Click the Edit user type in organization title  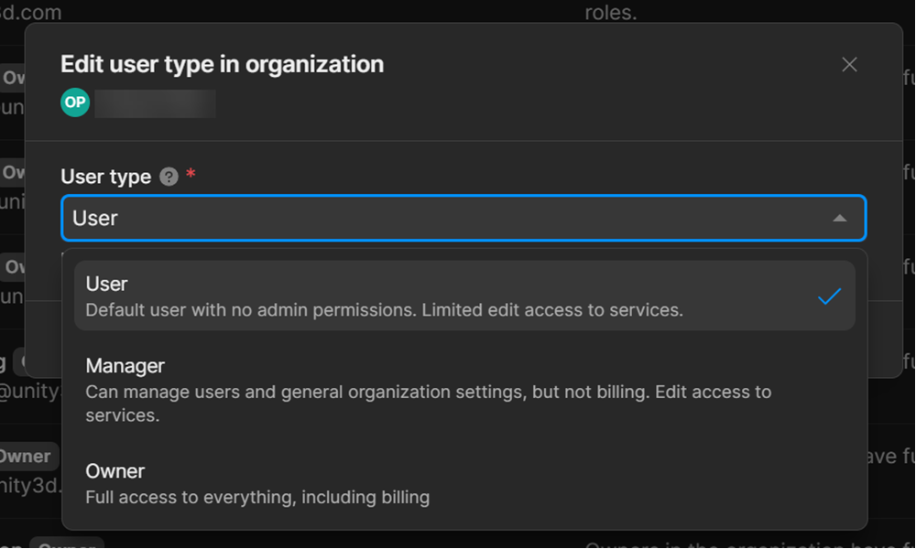(222, 64)
